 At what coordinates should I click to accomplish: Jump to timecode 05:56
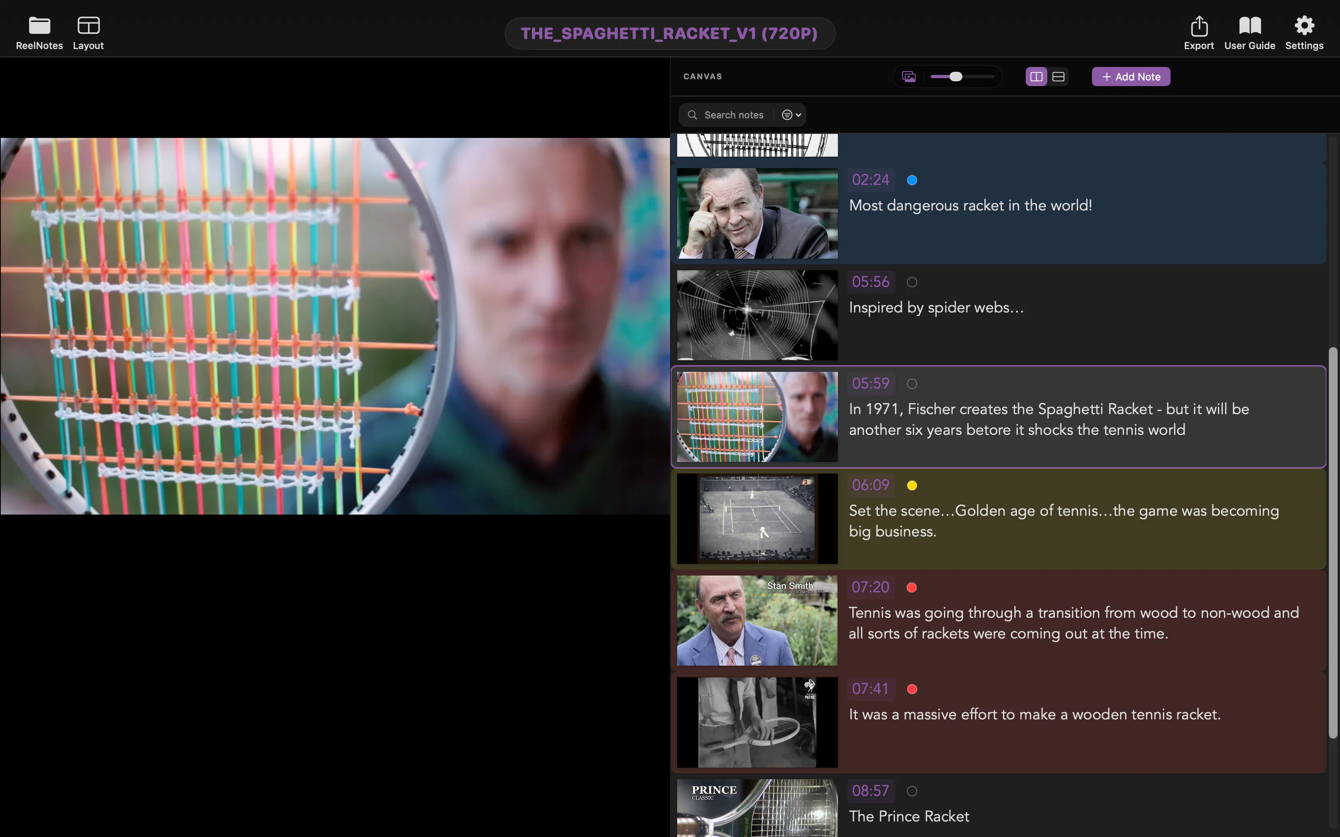[871, 282]
